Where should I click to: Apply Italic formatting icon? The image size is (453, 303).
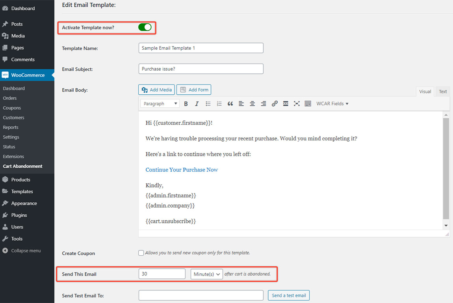[x=197, y=104]
